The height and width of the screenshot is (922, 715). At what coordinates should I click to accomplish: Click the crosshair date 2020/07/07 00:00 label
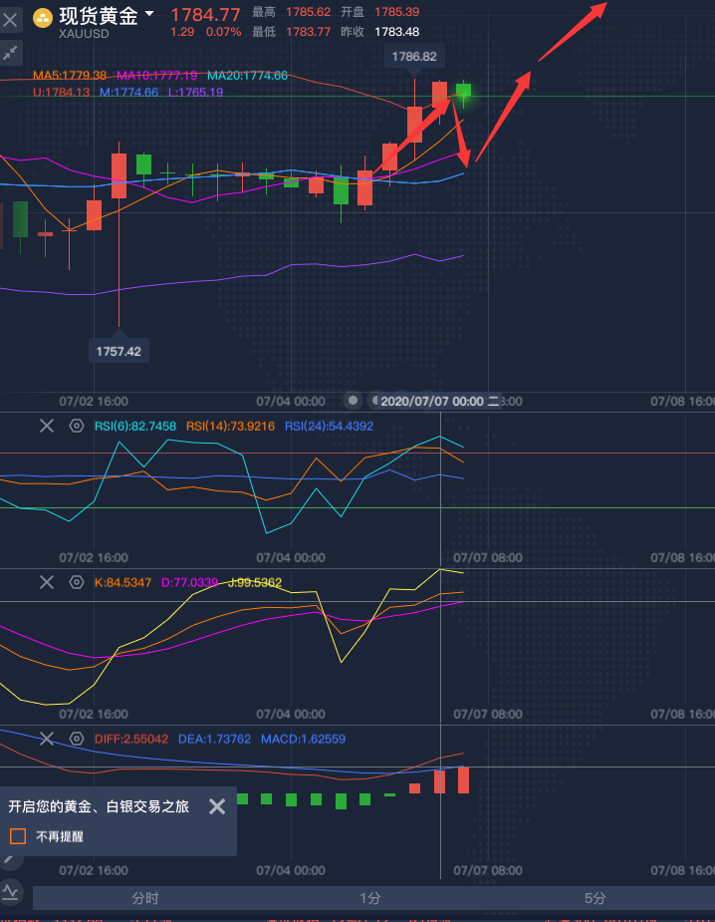440,401
